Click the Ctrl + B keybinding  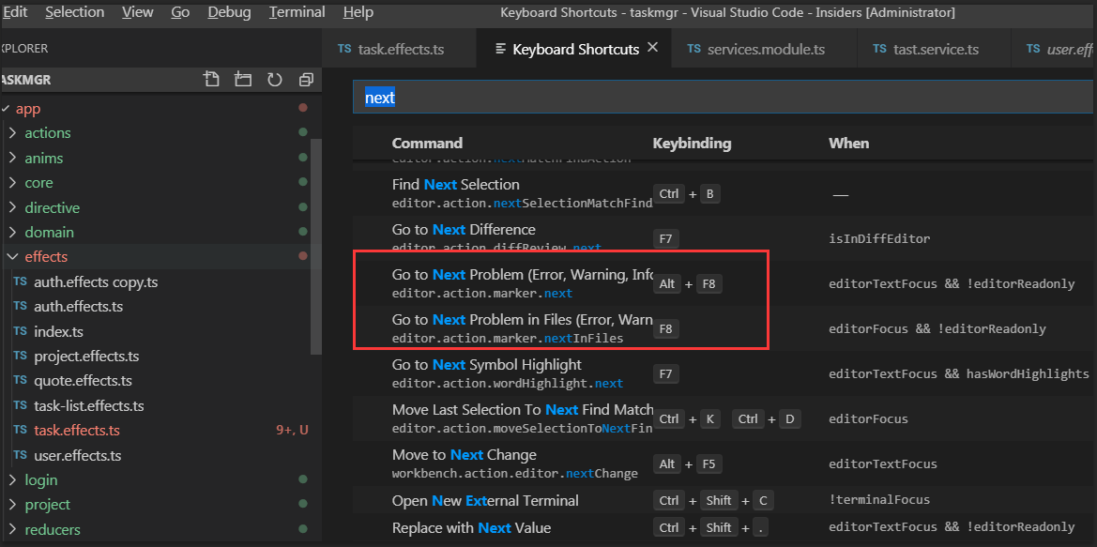click(x=686, y=194)
